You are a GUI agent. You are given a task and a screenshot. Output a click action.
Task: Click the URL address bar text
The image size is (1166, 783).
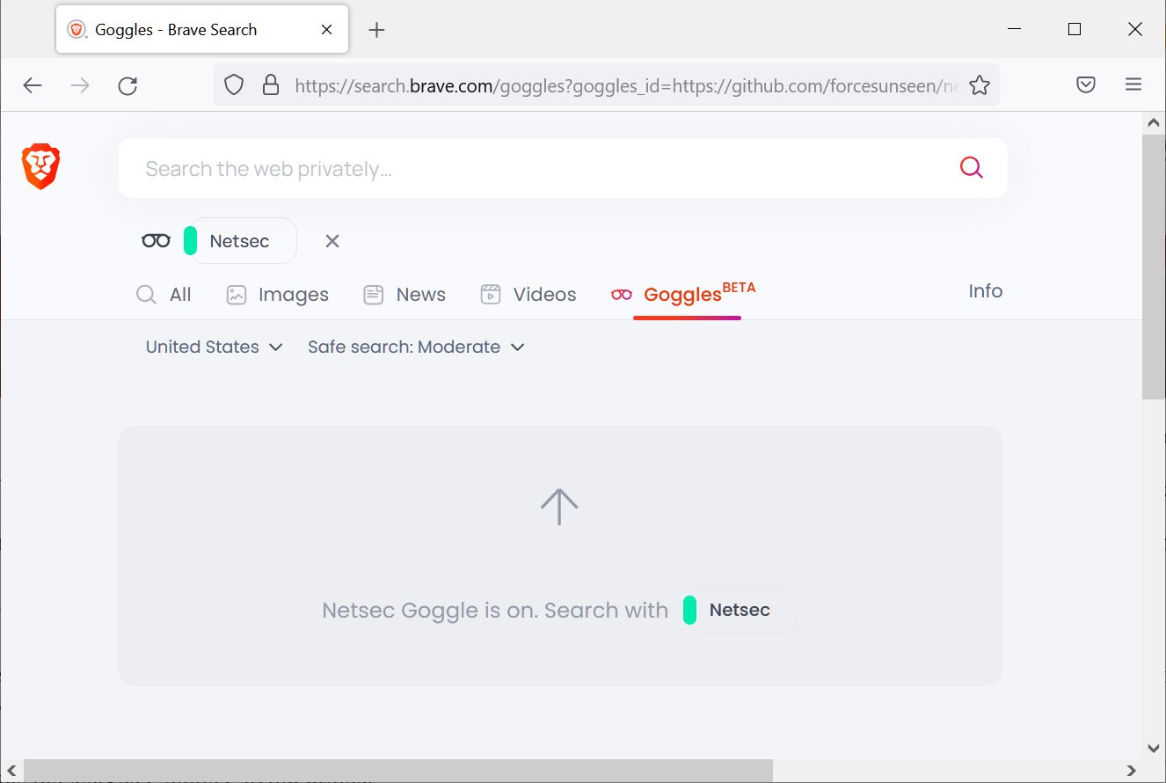coord(627,86)
